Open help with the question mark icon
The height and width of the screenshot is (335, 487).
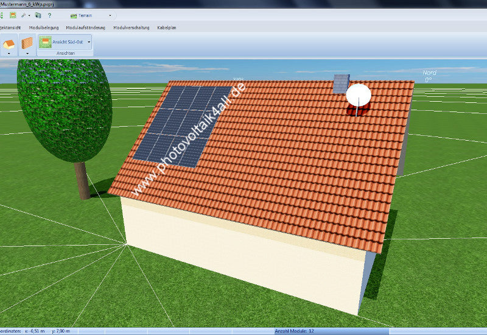tap(49, 15)
